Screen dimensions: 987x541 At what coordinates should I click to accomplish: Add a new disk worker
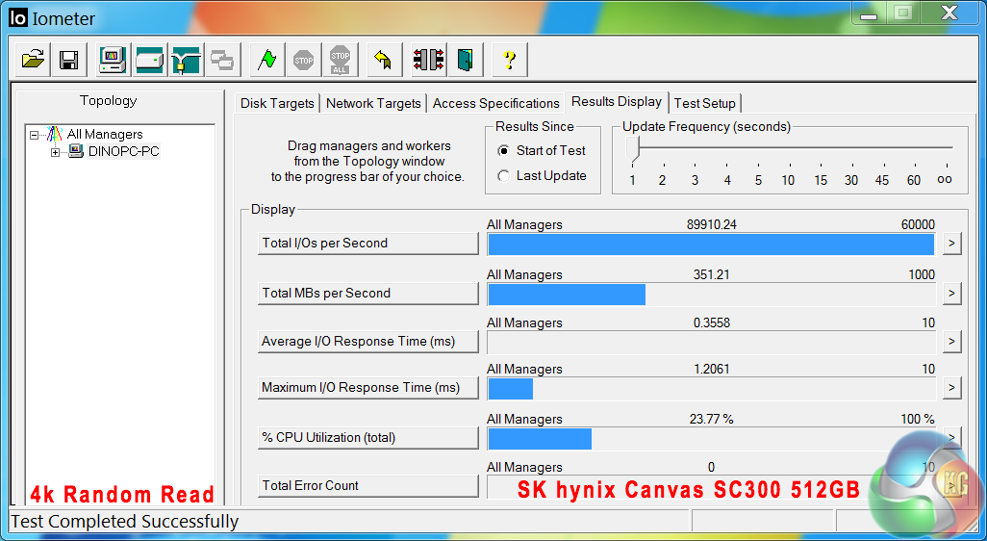(150, 60)
